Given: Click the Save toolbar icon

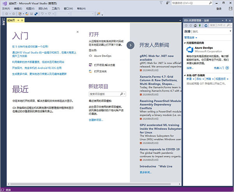Looking at the screenshot, I should click(x=32, y=14).
